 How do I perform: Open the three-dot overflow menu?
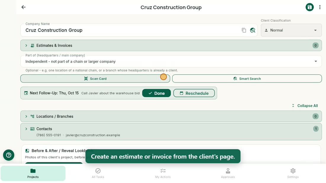320,7
